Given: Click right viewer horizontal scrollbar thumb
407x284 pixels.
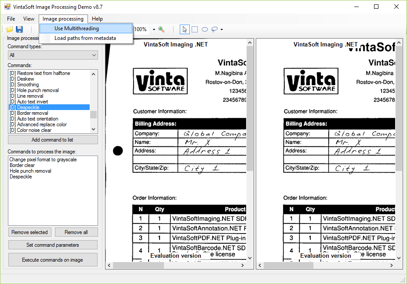Looking at the screenshot, I should 289,265.
